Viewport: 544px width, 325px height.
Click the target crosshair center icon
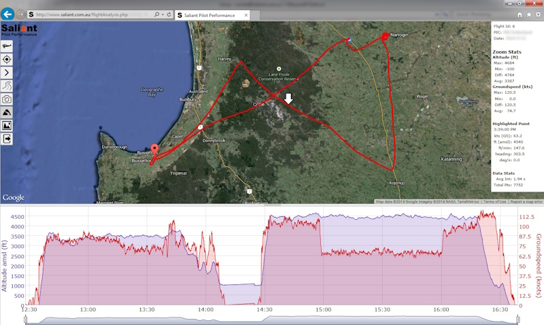pyautogui.click(x=7, y=59)
